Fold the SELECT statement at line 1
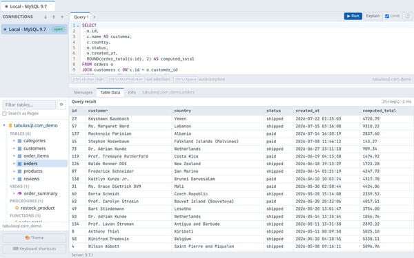This screenshot has height=258, width=414. pos(78,25)
